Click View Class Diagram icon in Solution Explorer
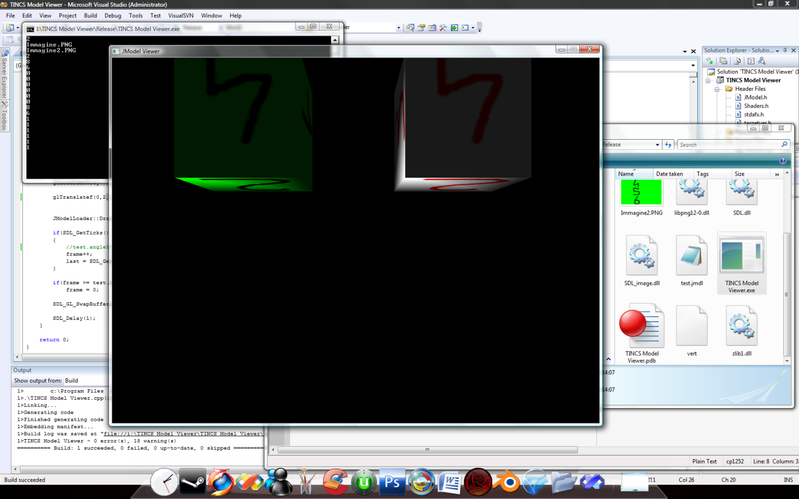The width and height of the screenshot is (799, 499). (x=762, y=61)
